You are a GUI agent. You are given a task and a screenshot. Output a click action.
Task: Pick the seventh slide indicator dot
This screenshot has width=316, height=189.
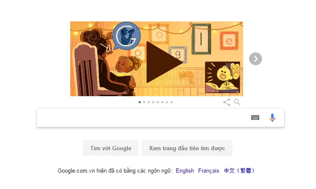pyautogui.click(x=167, y=102)
